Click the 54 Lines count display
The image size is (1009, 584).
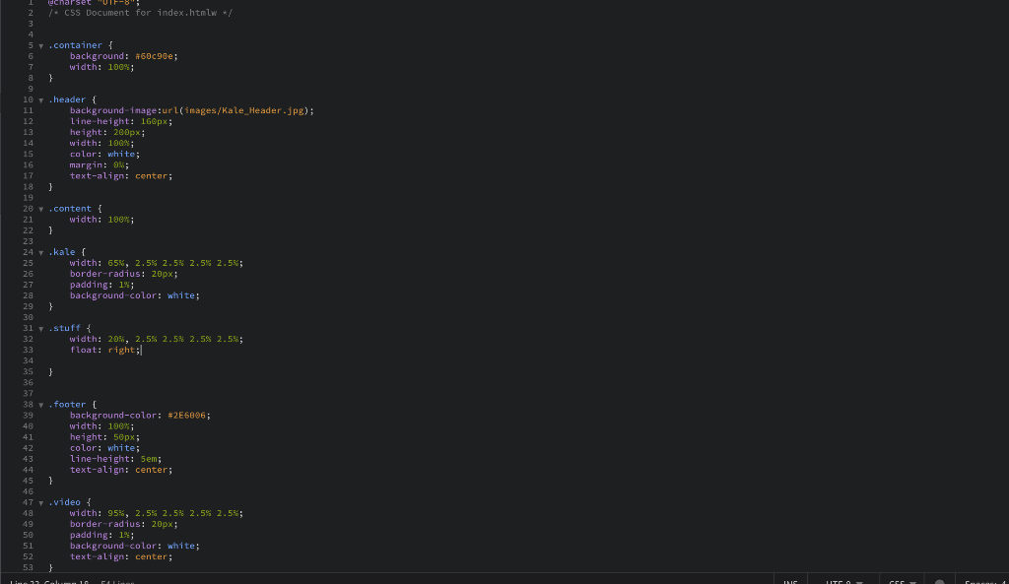tap(116, 582)
